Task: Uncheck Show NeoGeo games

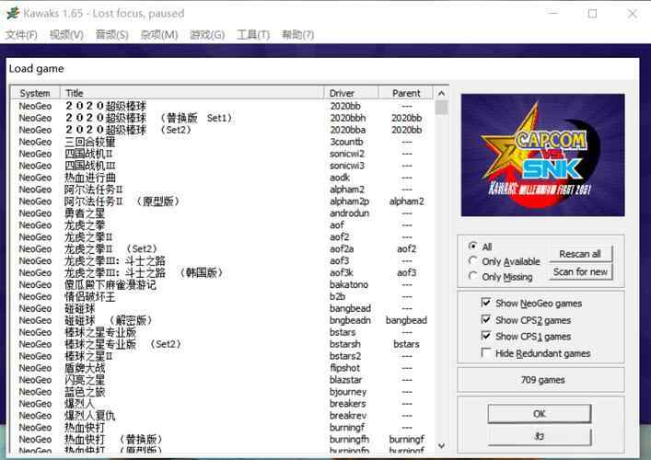Action: click(x=485, y=303)
